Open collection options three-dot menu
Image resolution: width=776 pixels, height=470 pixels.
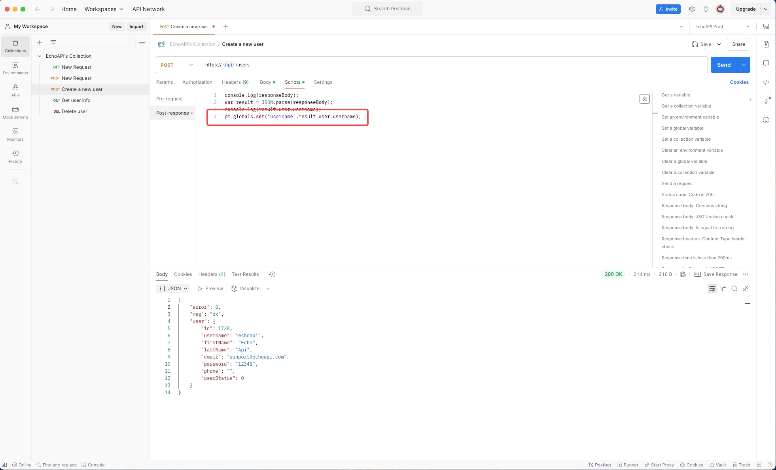[142, 43]
